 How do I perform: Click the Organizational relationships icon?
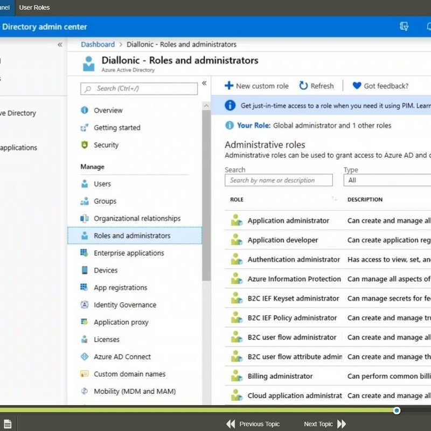coord(85,218)
